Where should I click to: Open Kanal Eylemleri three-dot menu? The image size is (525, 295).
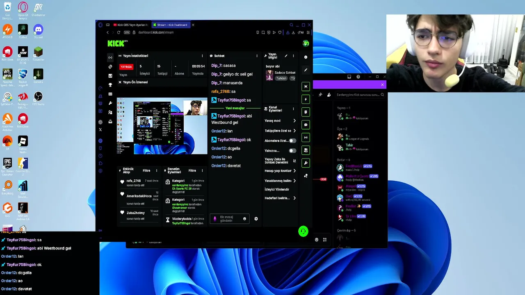(293, 109)
